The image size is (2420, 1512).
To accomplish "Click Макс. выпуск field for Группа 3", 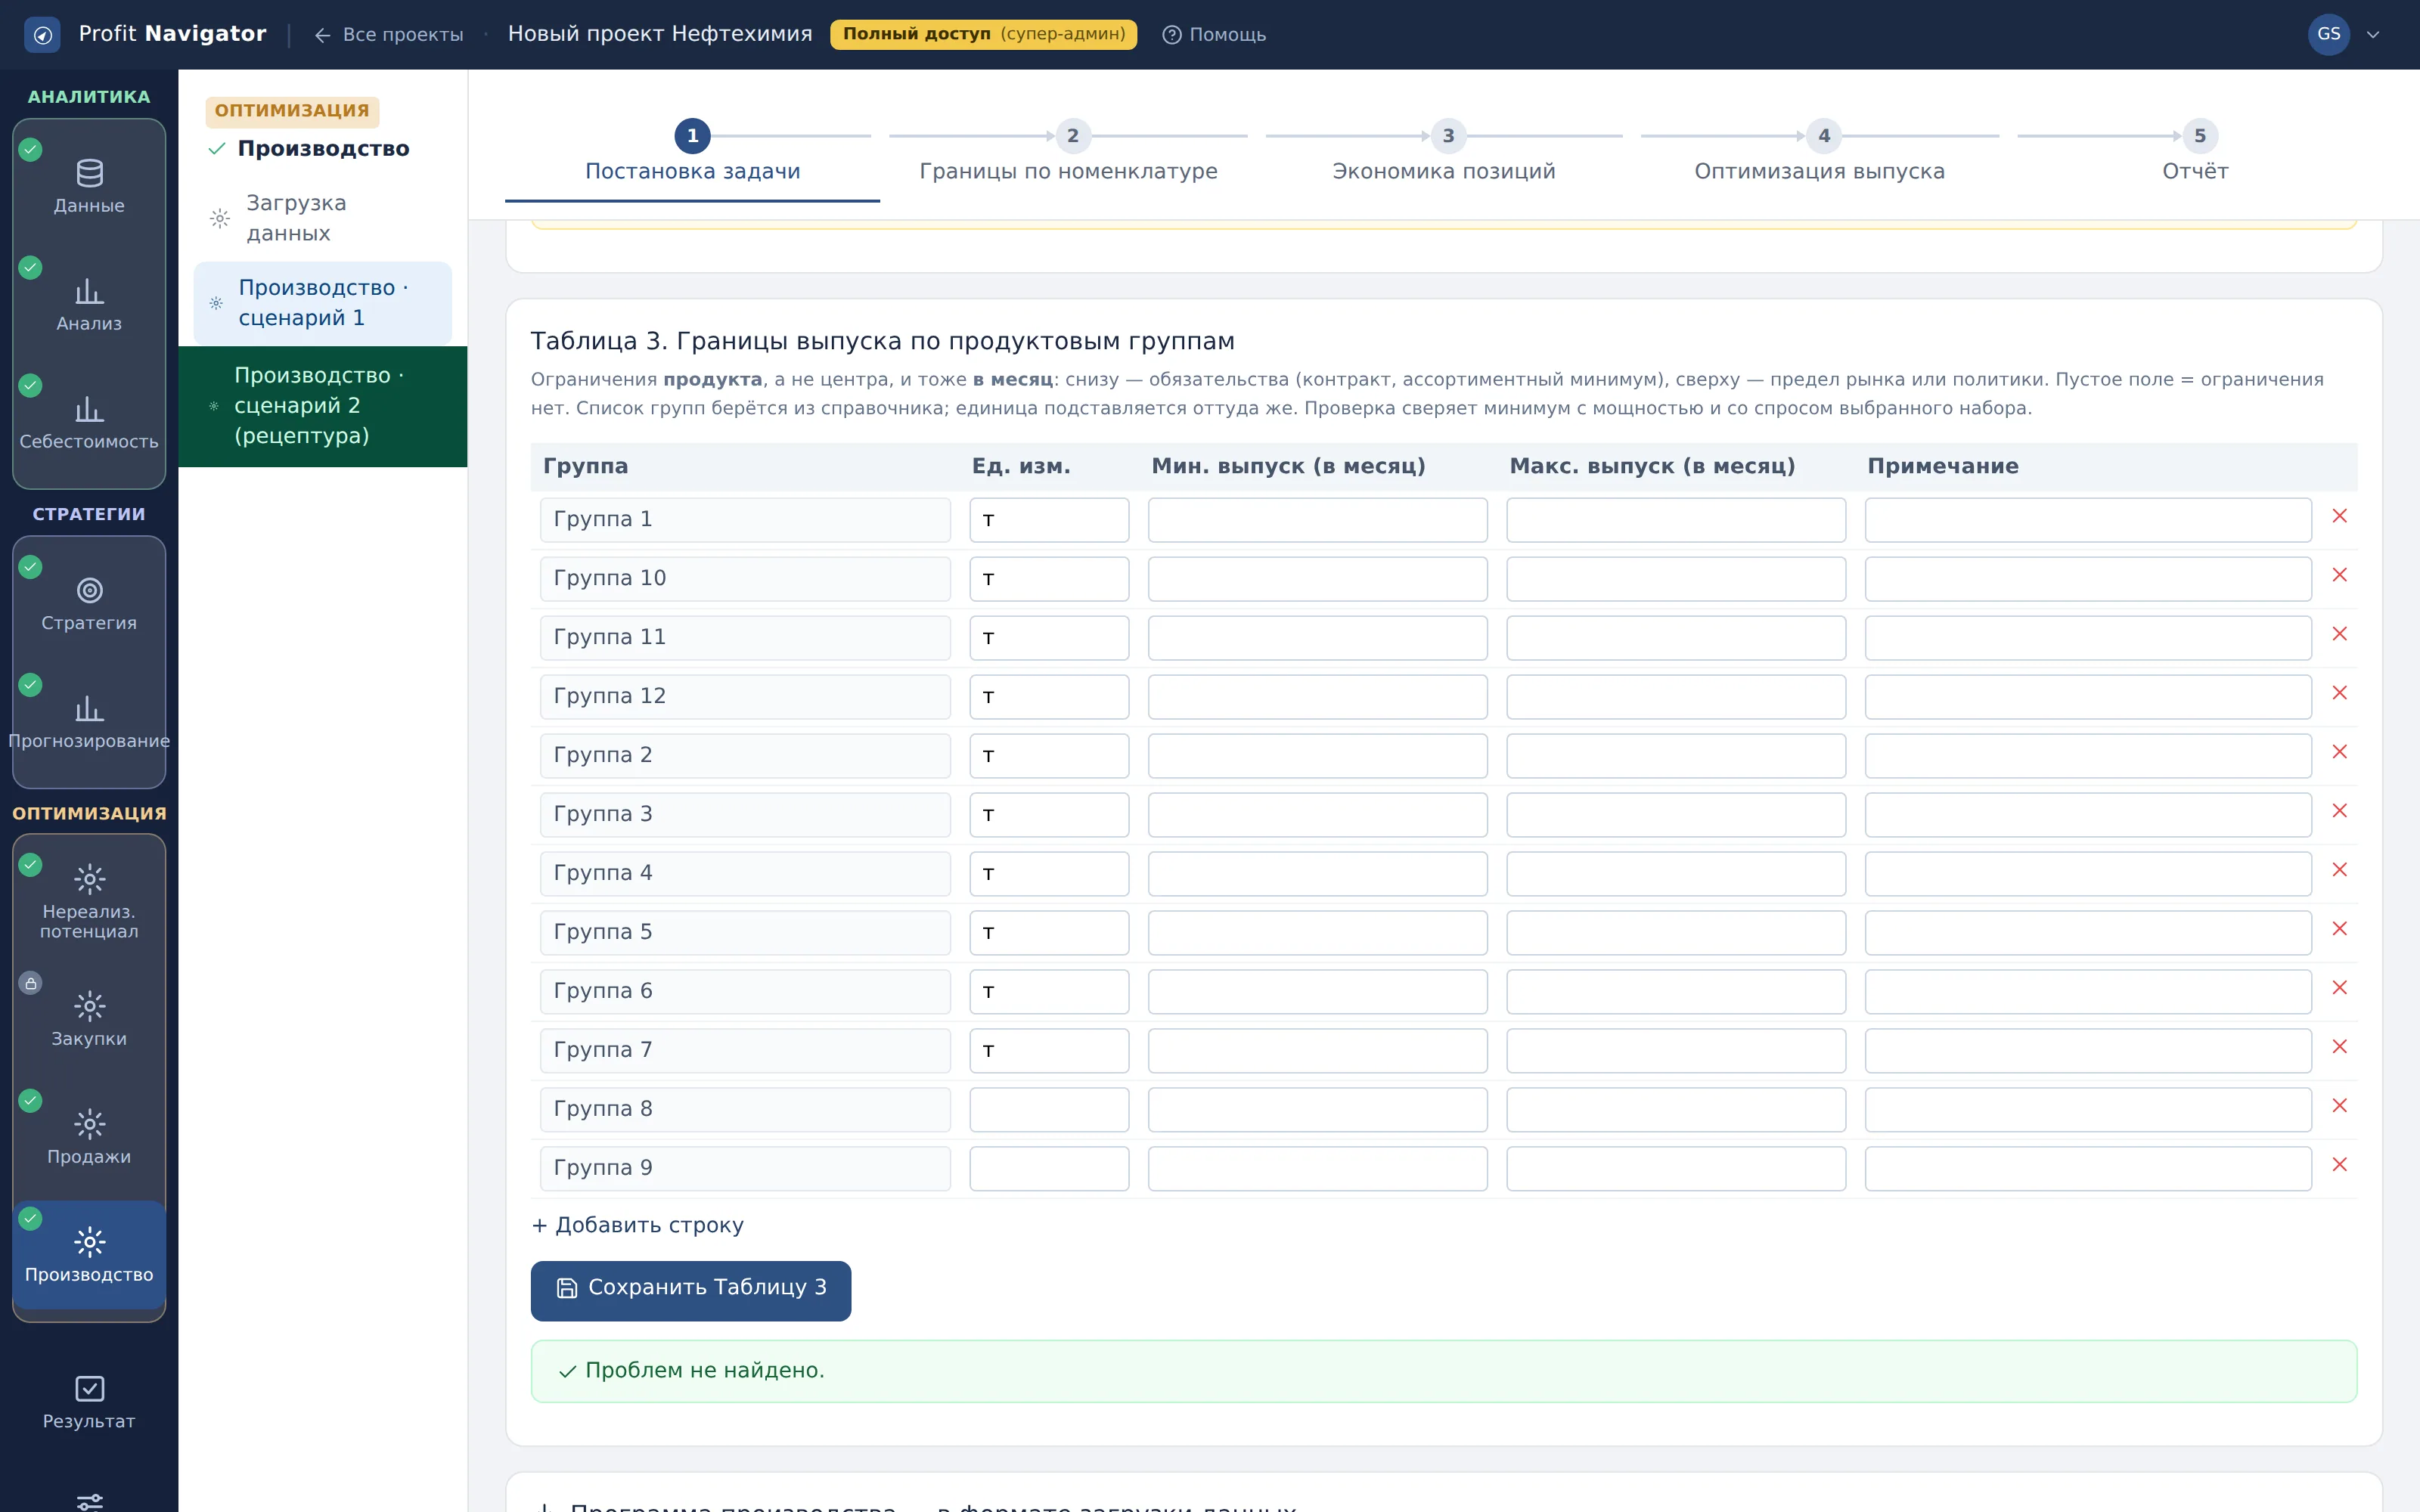I will [x=1676, y=815].
